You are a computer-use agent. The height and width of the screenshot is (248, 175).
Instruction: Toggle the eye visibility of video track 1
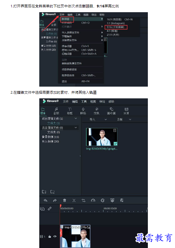tap(55, 237)
